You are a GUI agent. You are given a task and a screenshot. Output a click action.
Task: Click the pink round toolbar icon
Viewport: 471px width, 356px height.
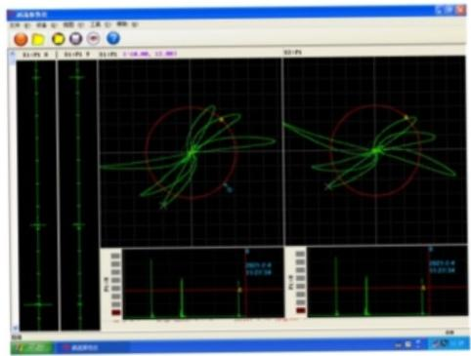pyautogui.click(x=94, y=39)
